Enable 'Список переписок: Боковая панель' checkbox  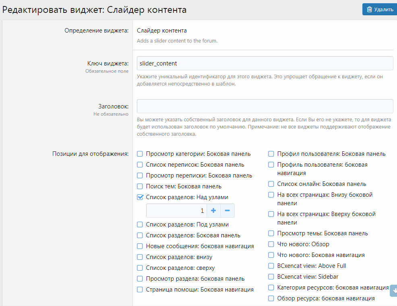pyautogui.click(x=140, y=165)
